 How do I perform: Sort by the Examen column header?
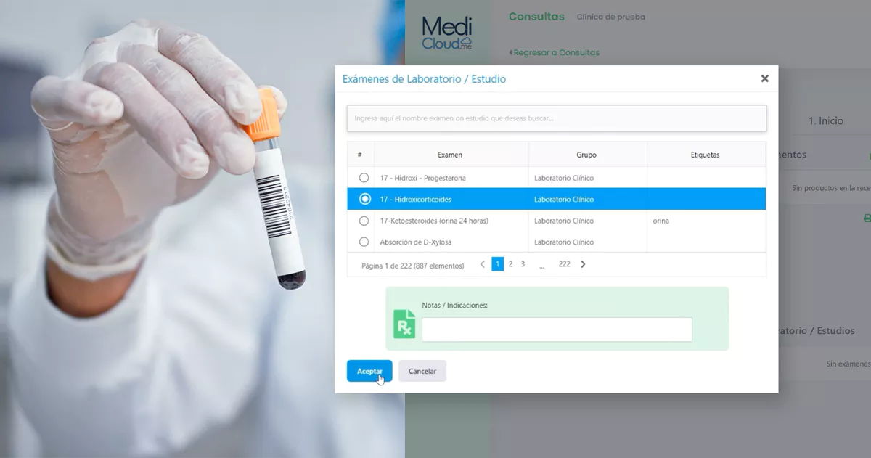point(450,155)
